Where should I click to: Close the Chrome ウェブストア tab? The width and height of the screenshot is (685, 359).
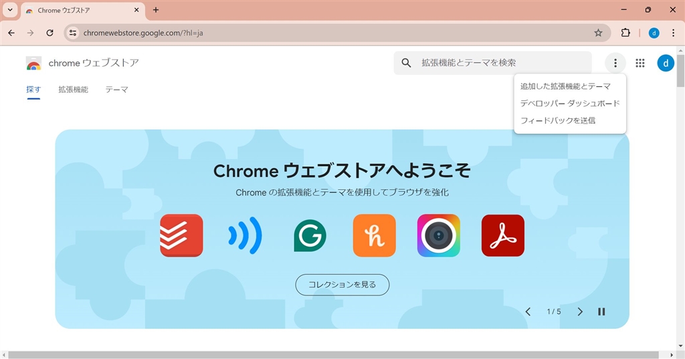point(136,9)
